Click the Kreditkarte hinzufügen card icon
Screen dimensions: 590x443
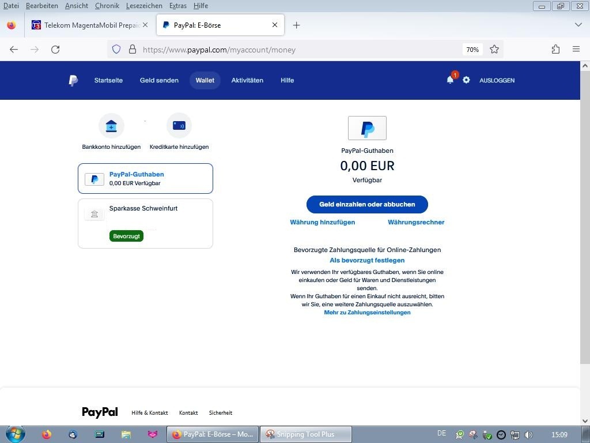coord(179,125)
